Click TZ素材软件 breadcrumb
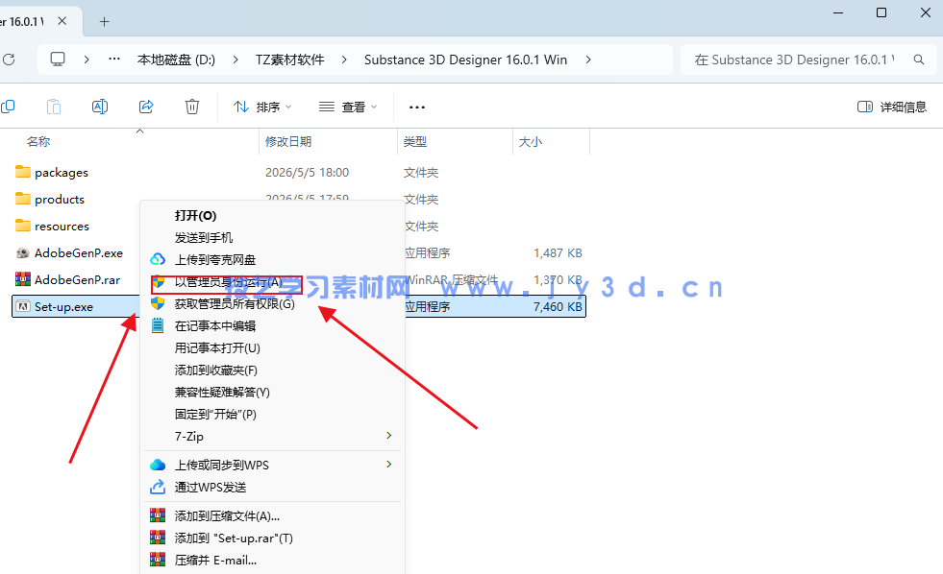Image resolution: width=943 pixels, height=574 pixels. pyautogui.click(x=290, y=60)
